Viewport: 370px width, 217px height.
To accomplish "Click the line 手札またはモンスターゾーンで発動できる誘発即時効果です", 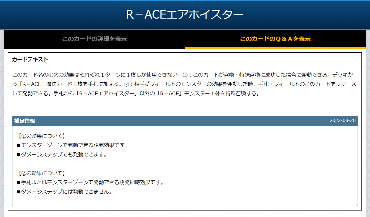I will 90,182.
